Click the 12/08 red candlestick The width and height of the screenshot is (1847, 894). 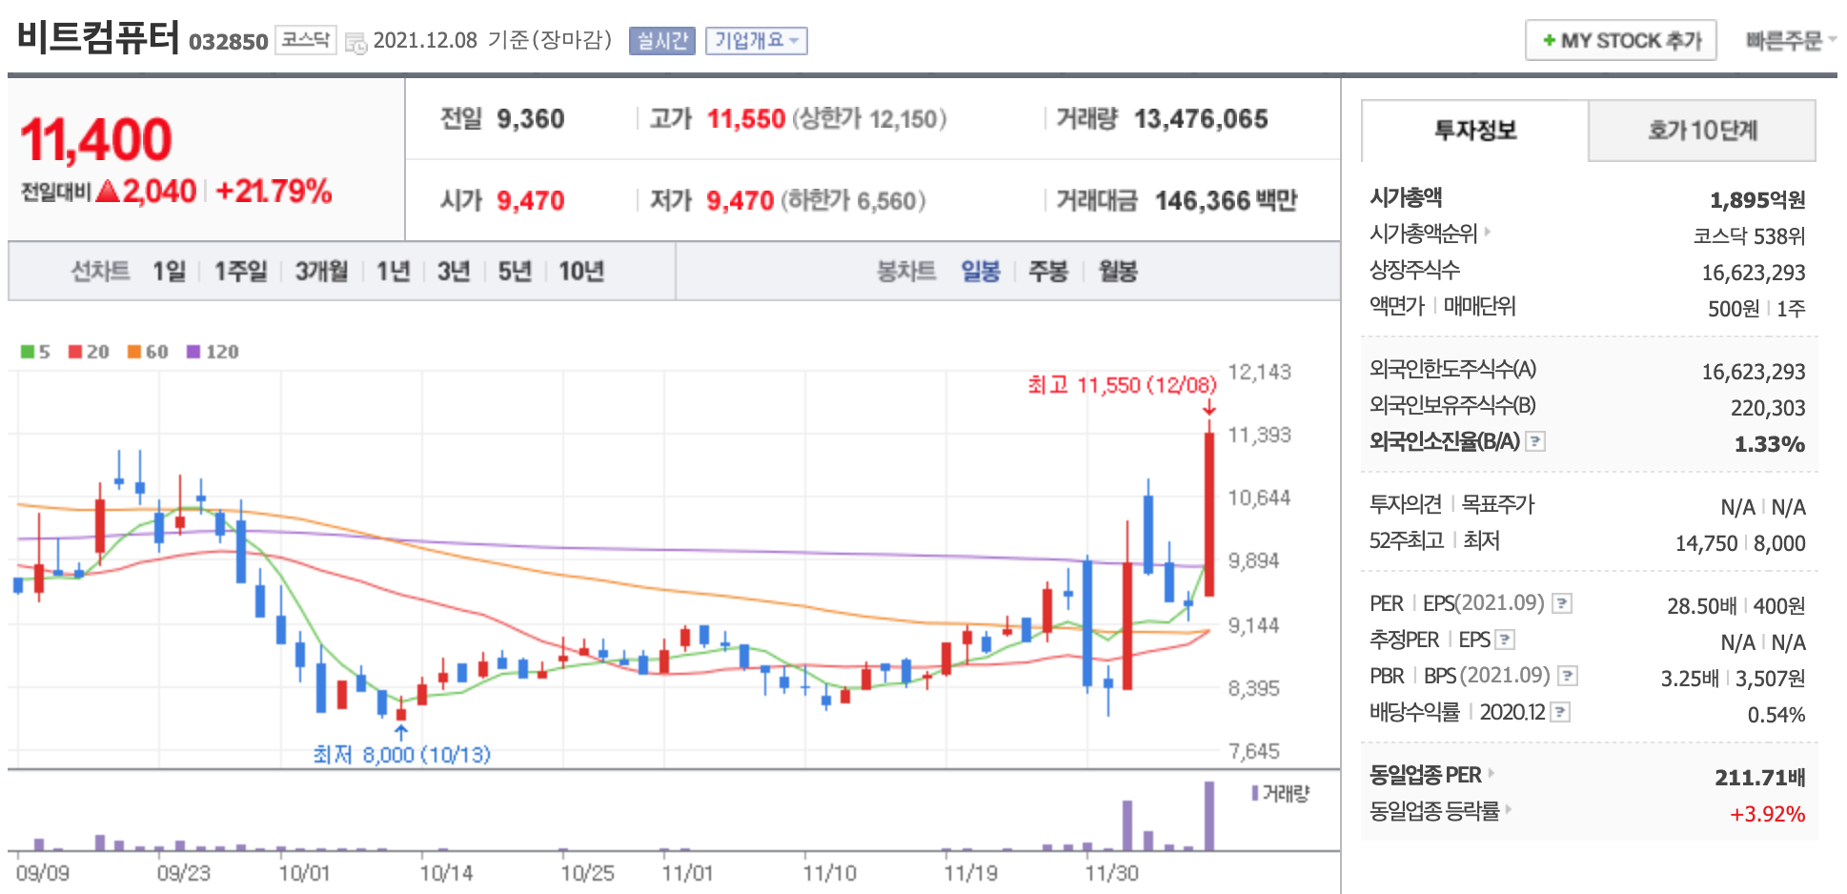[1209, 515]
